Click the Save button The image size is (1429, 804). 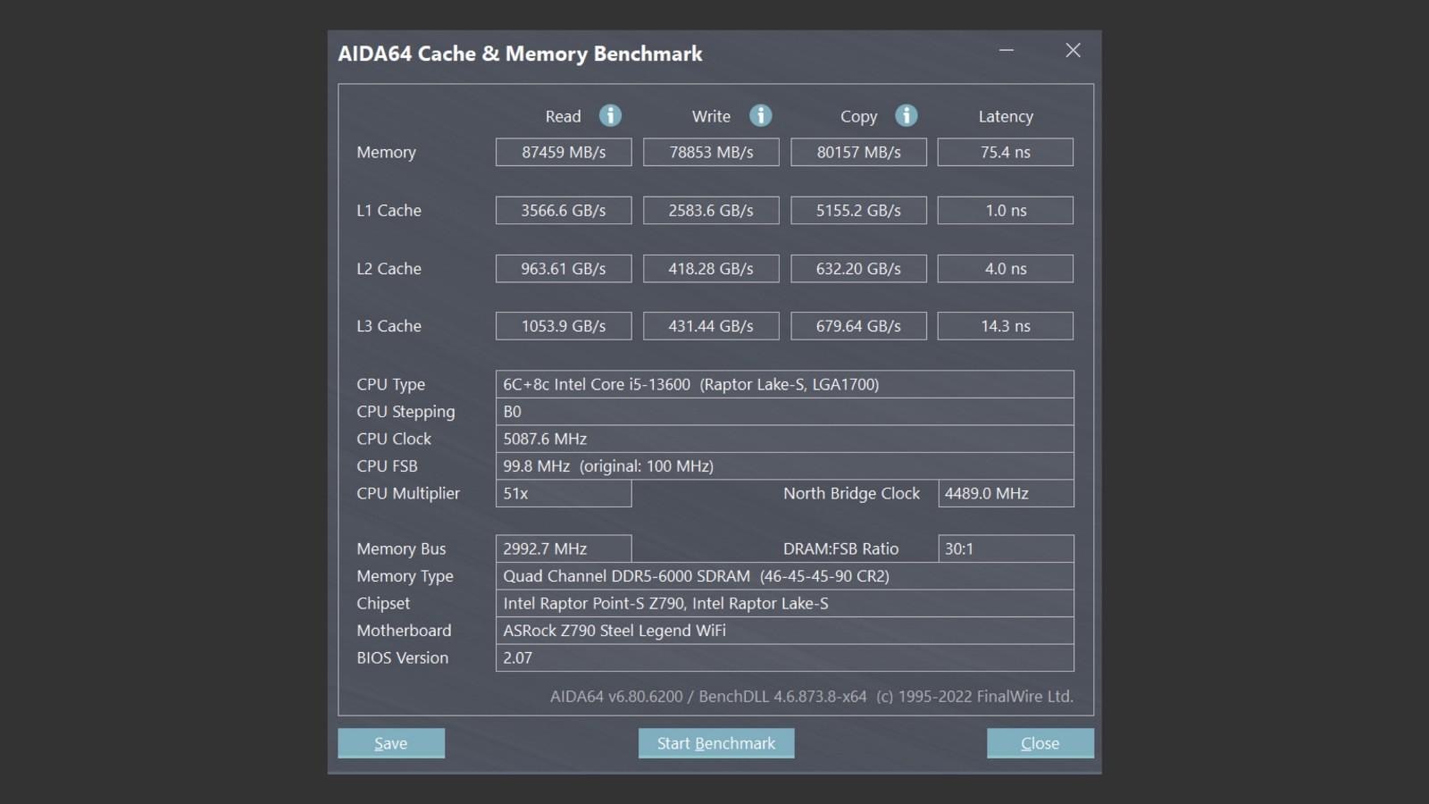point(390,742)
